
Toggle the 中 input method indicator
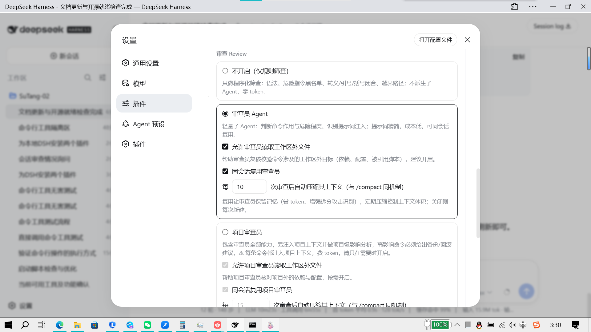click(x=523, y=325)
